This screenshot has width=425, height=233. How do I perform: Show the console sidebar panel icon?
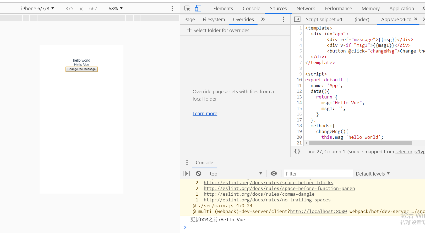click(187, 174)
